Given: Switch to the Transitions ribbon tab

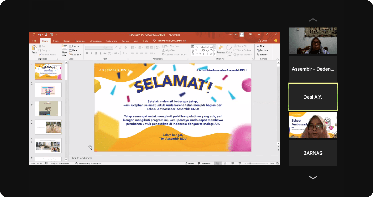Looking at the screenshot, I should pos(80,41).
